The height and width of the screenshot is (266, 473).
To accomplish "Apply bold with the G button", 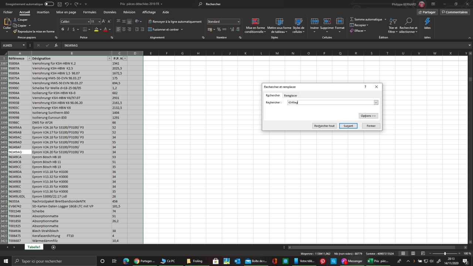I will click(63, 30).
